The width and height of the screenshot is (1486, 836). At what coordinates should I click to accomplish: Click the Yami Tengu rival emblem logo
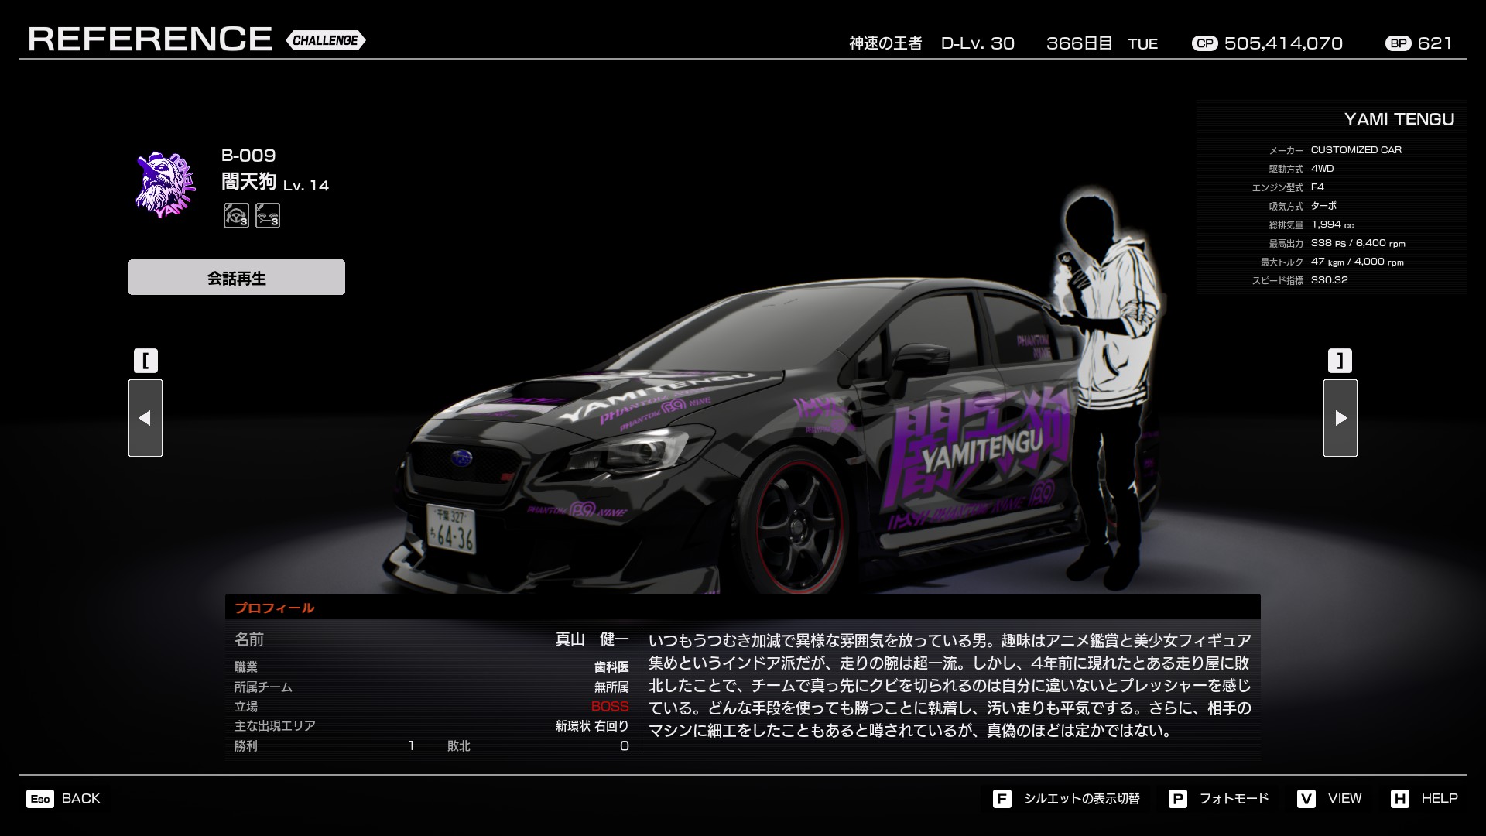tap(164, 184)
